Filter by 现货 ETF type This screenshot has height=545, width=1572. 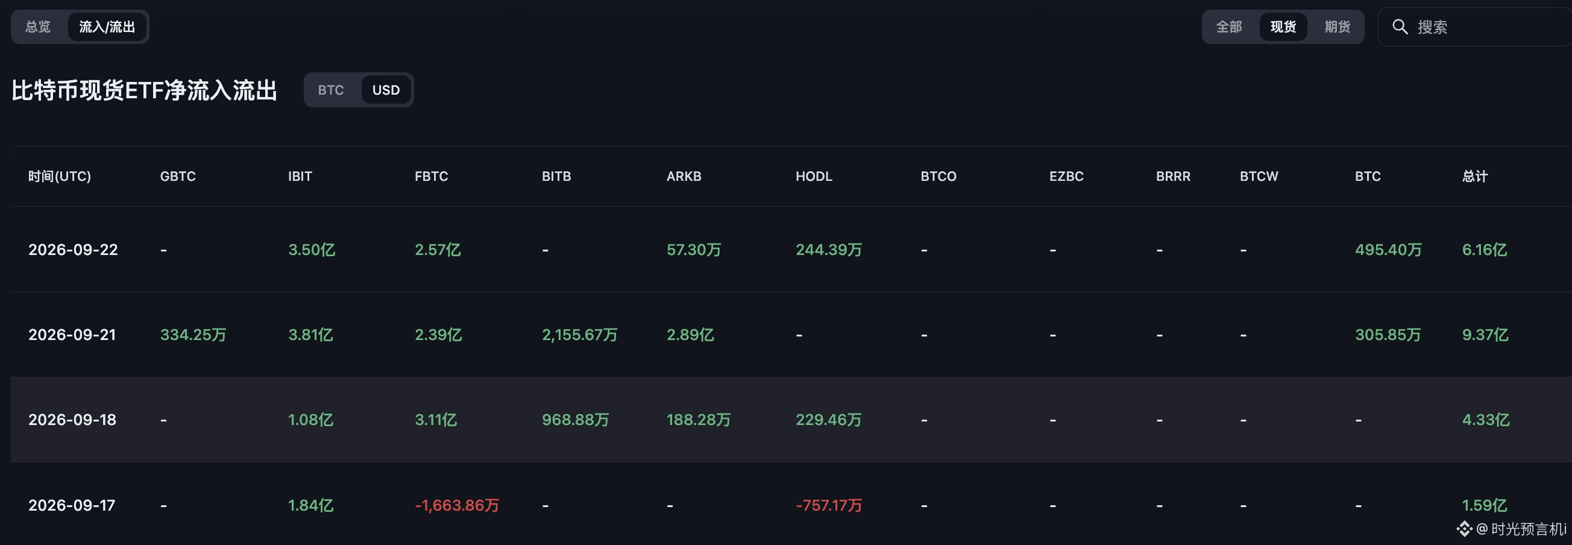pyautogui.click(x=1283, y=27)
